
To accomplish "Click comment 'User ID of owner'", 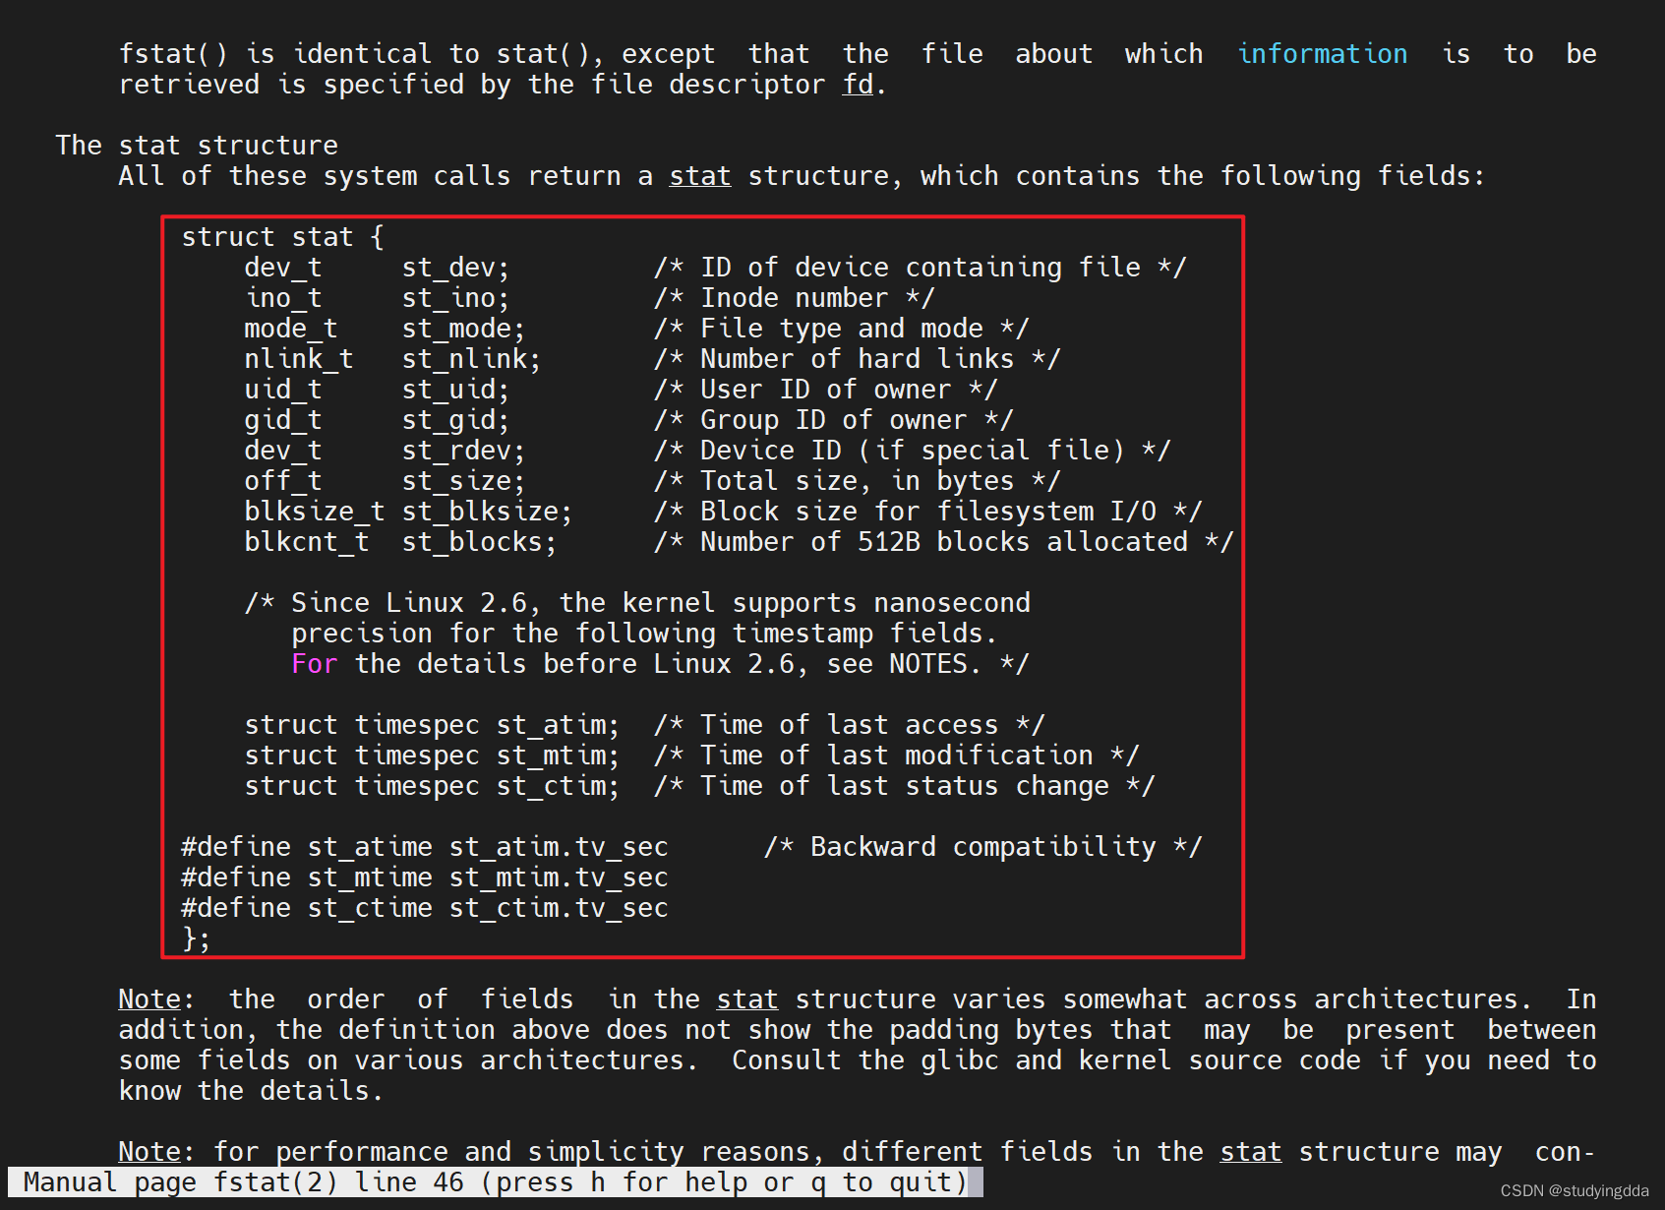I will pyautogui.click(x=826, y=390).
